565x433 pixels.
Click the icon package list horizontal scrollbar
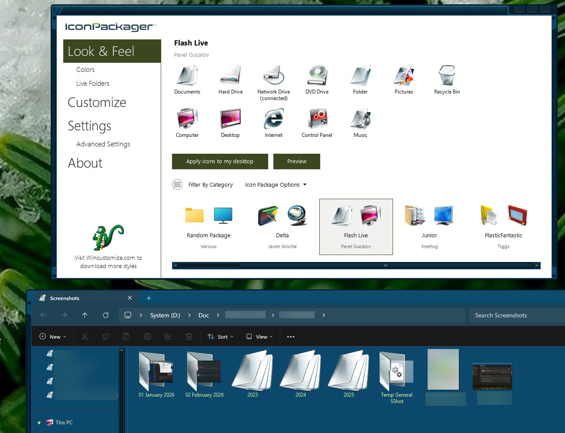(x=355, y=265)
